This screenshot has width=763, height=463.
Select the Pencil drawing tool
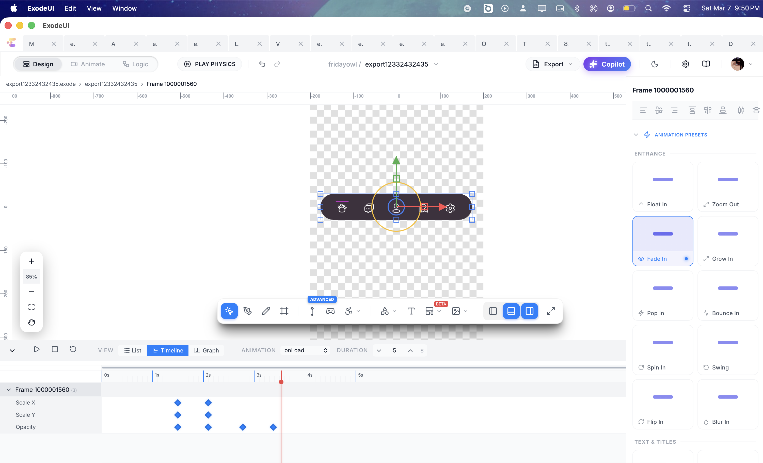pos(266,311)
